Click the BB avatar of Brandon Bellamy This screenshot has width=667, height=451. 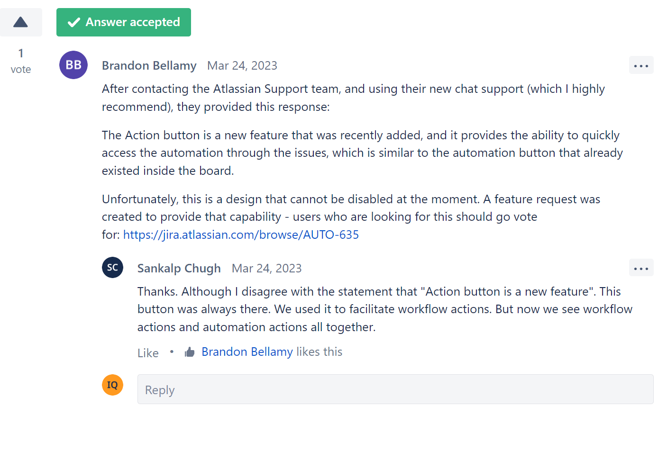(73, 65)
